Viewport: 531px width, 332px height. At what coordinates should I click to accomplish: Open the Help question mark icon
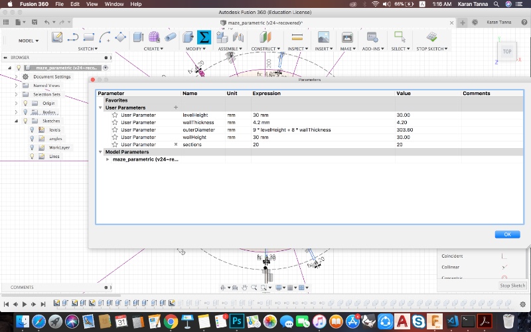point(524,23)
